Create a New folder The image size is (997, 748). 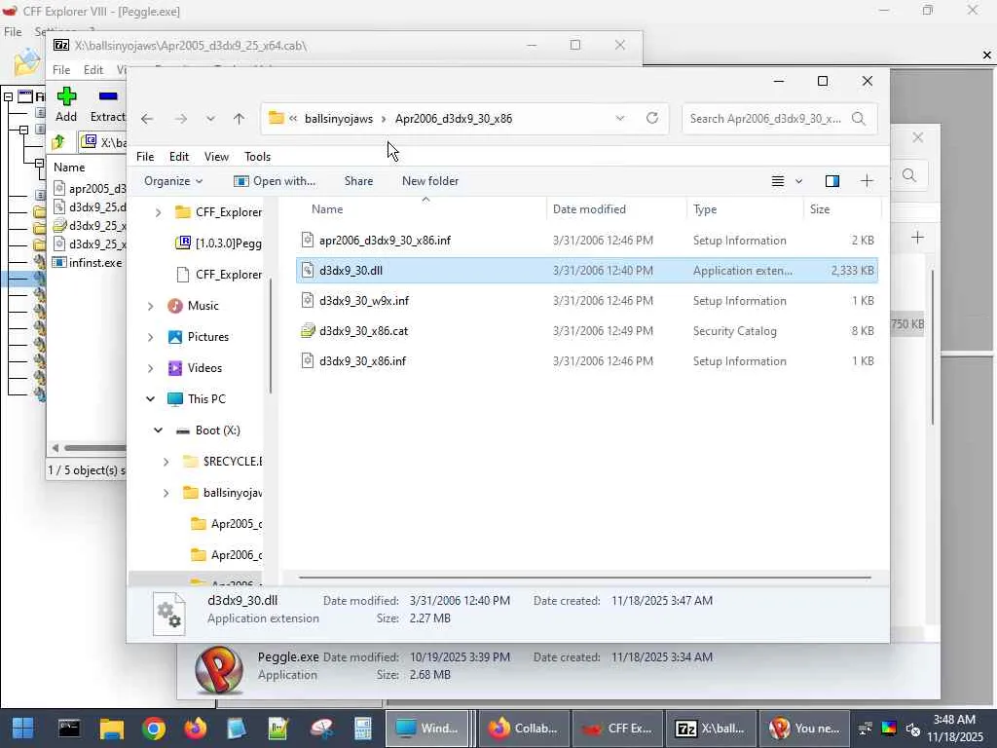(x=430, y=181)
